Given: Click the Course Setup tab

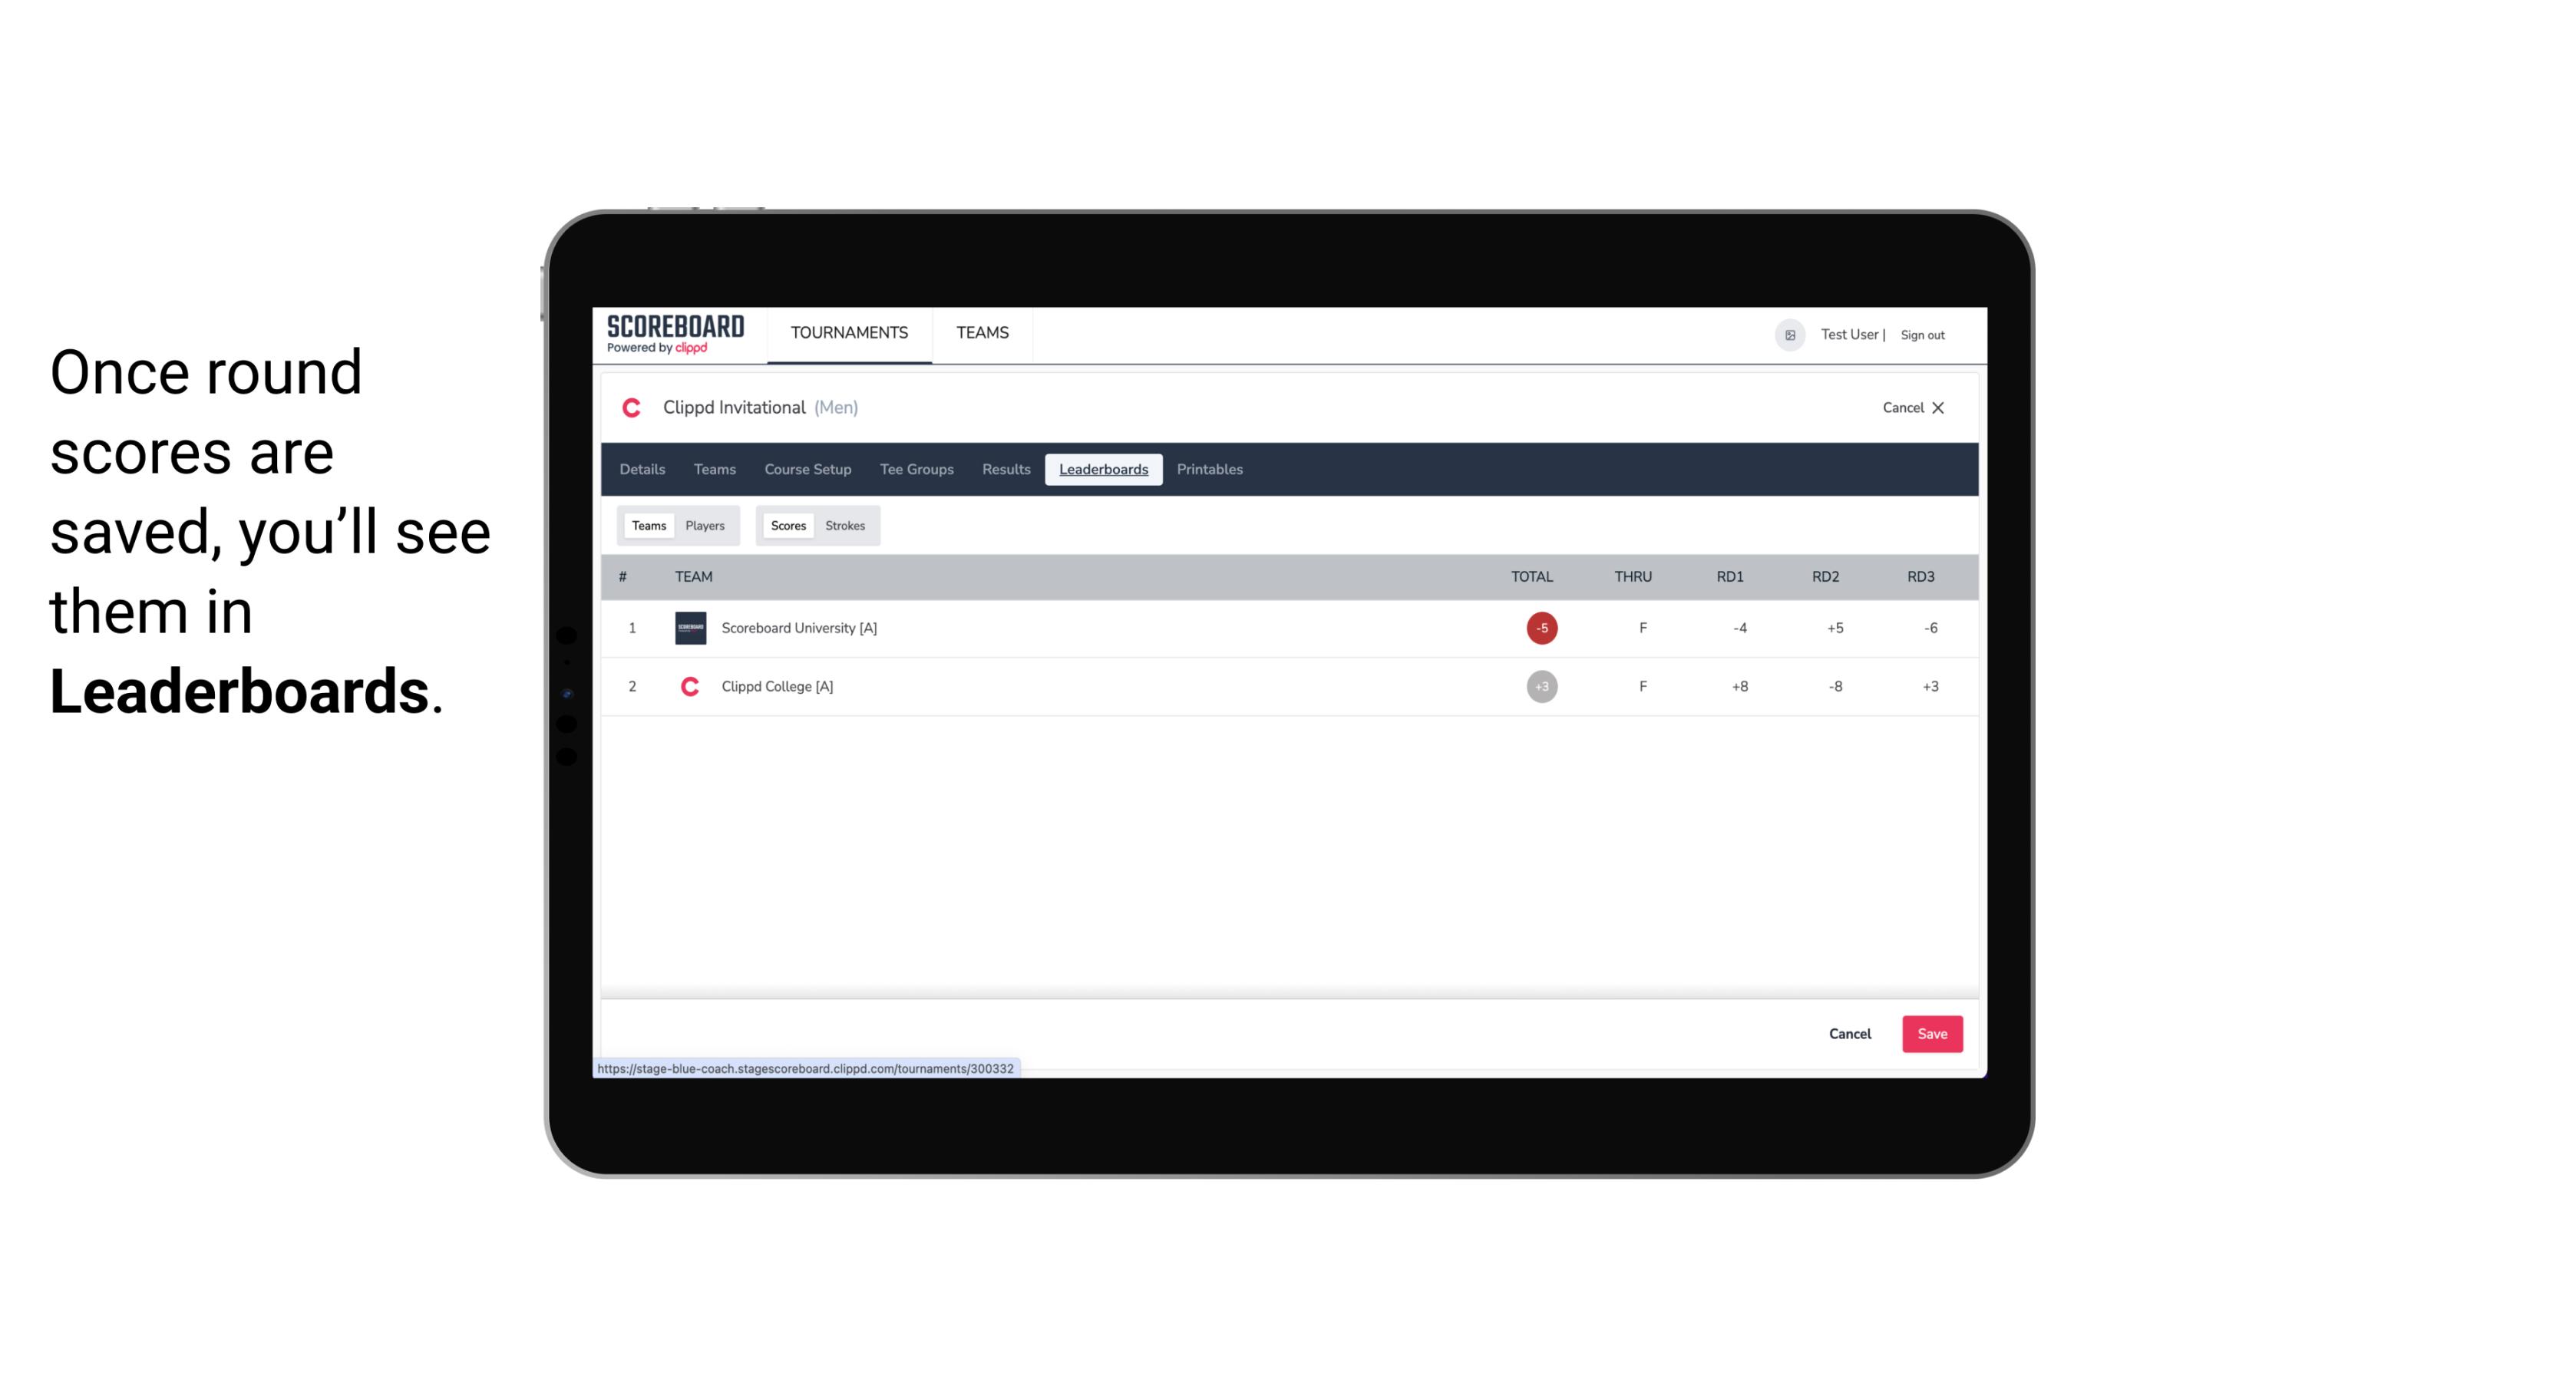Looking at the screenshot, I should (807, 470).
